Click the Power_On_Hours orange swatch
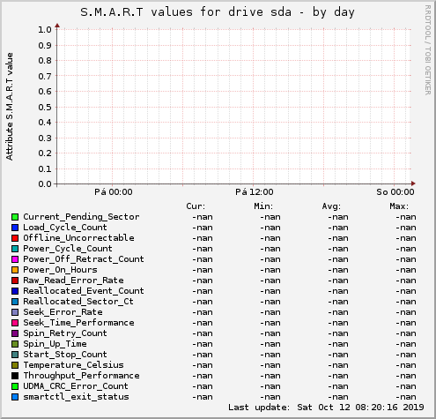 coord(15,270)
